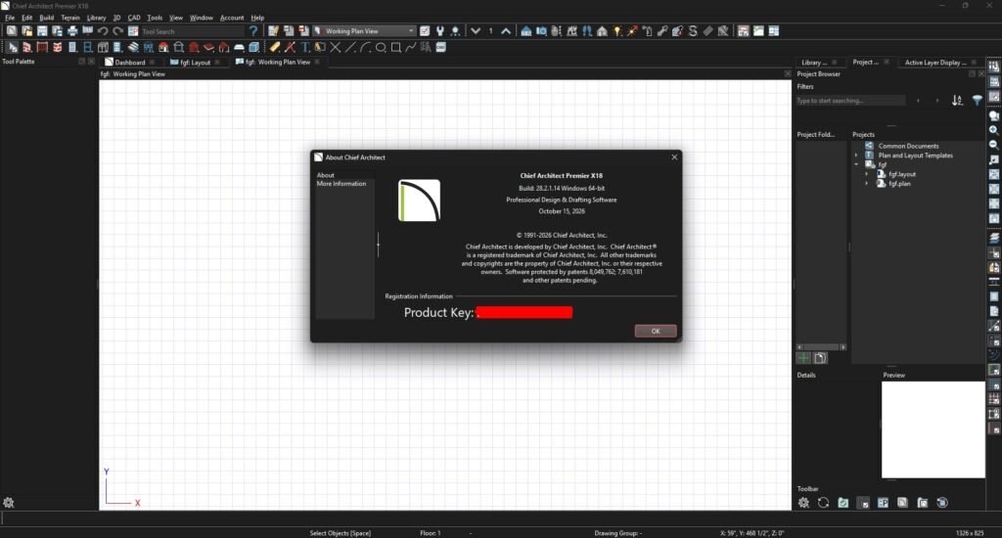The height and width of the screenshot is (538, 1002).
Task: Select the red roof tool icon
Action: point(163,47)
